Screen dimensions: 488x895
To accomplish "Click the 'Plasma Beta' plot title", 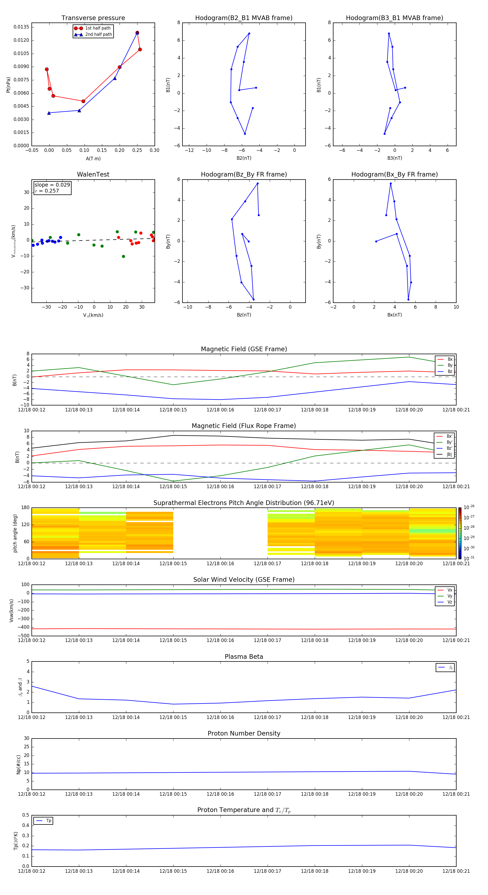I will [x=244, y=657].
